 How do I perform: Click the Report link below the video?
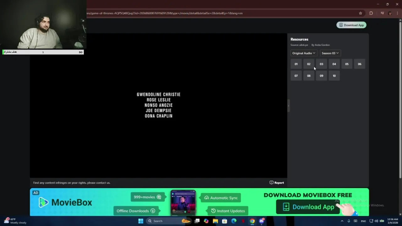(x=277, y=183)
